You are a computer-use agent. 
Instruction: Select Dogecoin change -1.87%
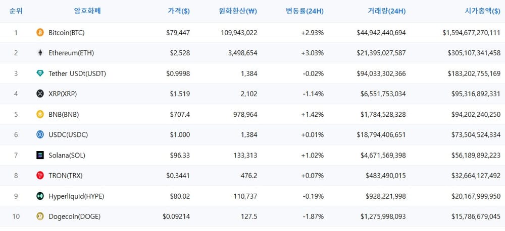314,217
